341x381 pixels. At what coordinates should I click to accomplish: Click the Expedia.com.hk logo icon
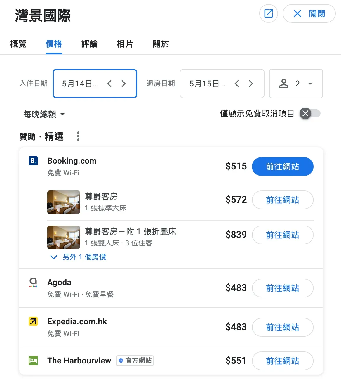click(33, 321)
